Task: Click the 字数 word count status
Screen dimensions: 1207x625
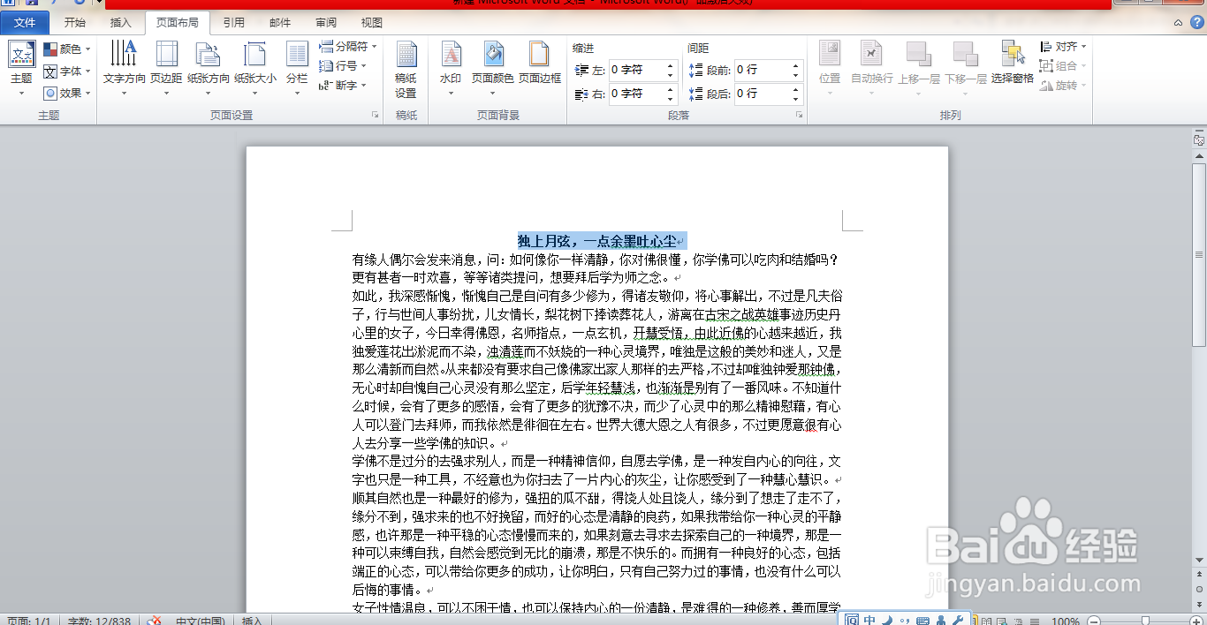Action: [x=99, y=621]
